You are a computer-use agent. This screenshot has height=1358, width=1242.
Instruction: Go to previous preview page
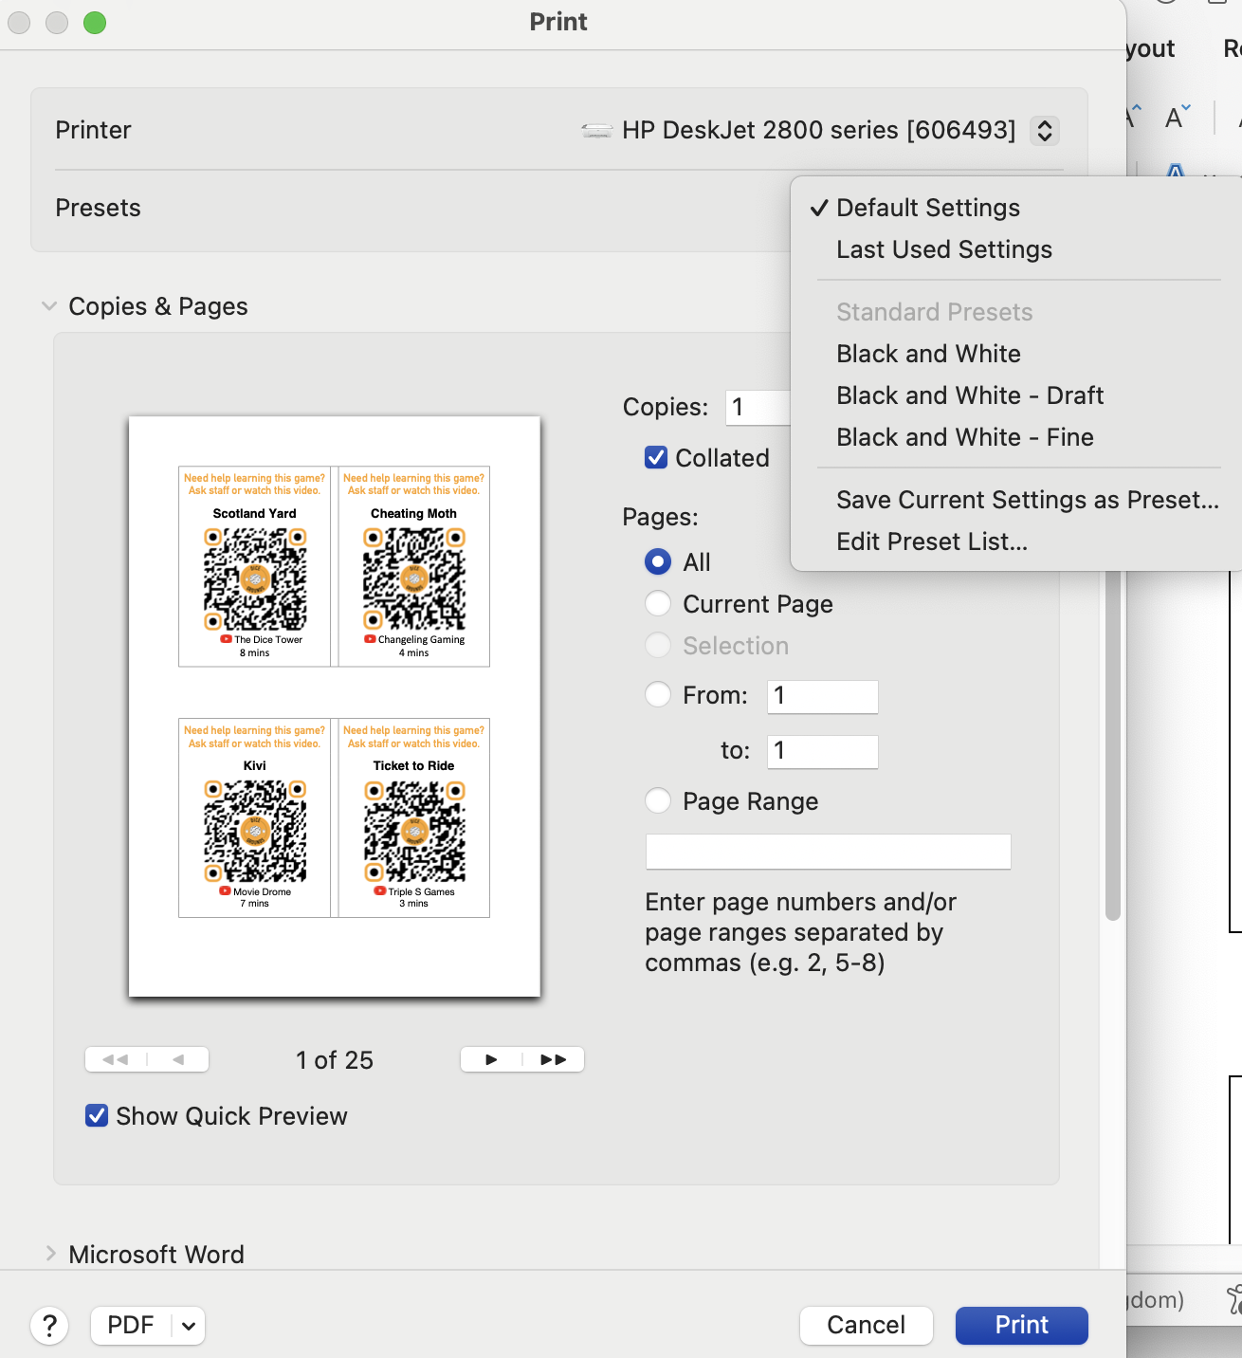tap(178, 1059)
